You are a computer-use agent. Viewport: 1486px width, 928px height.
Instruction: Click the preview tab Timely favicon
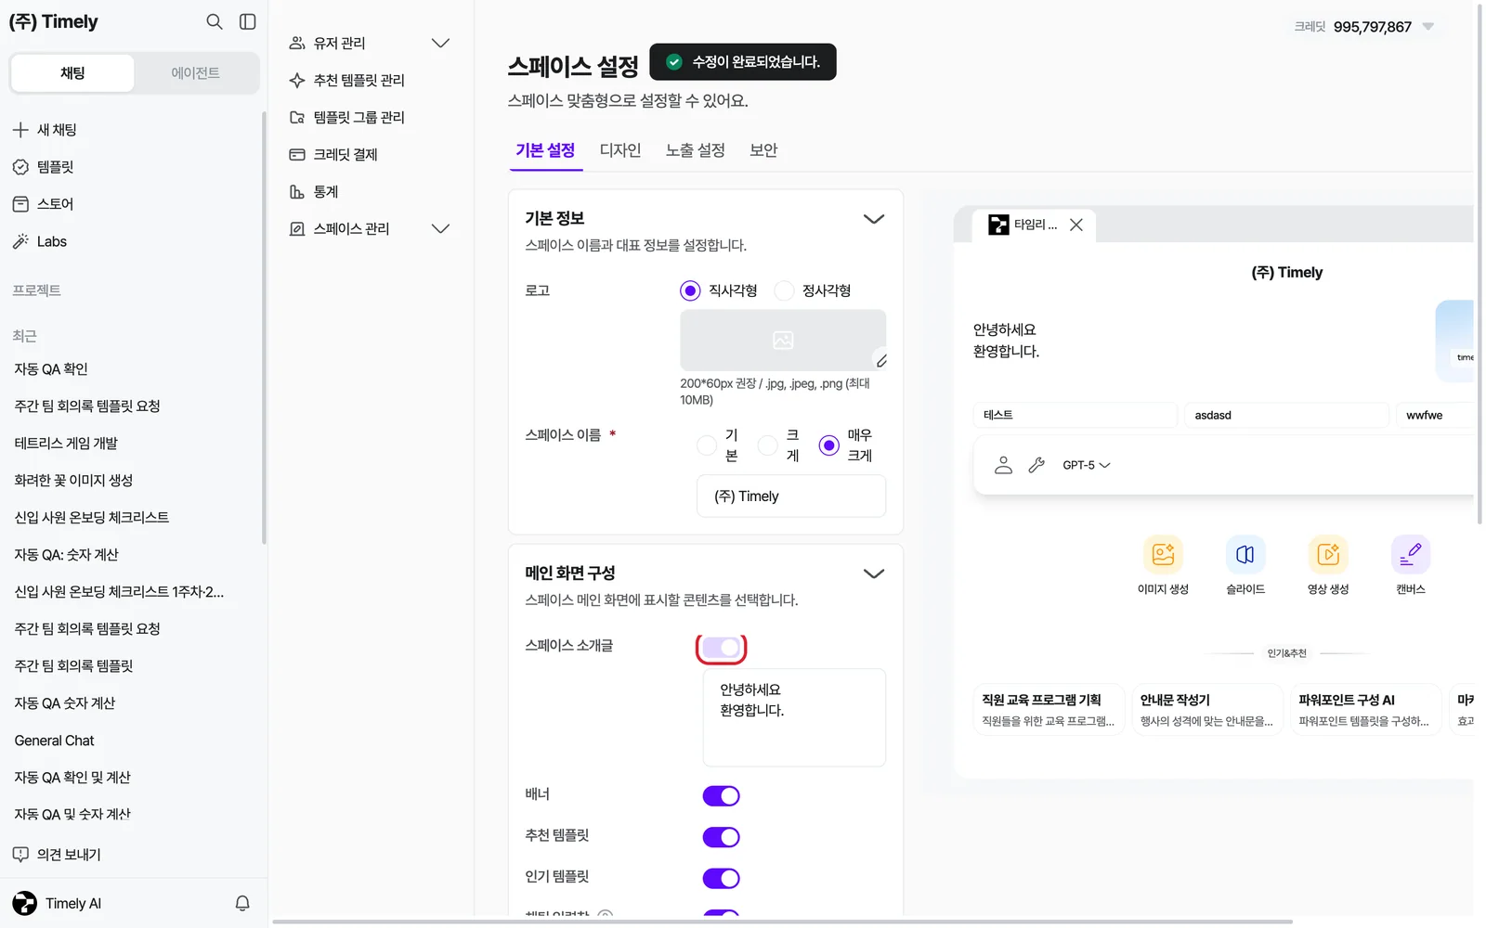click(998, 225)
